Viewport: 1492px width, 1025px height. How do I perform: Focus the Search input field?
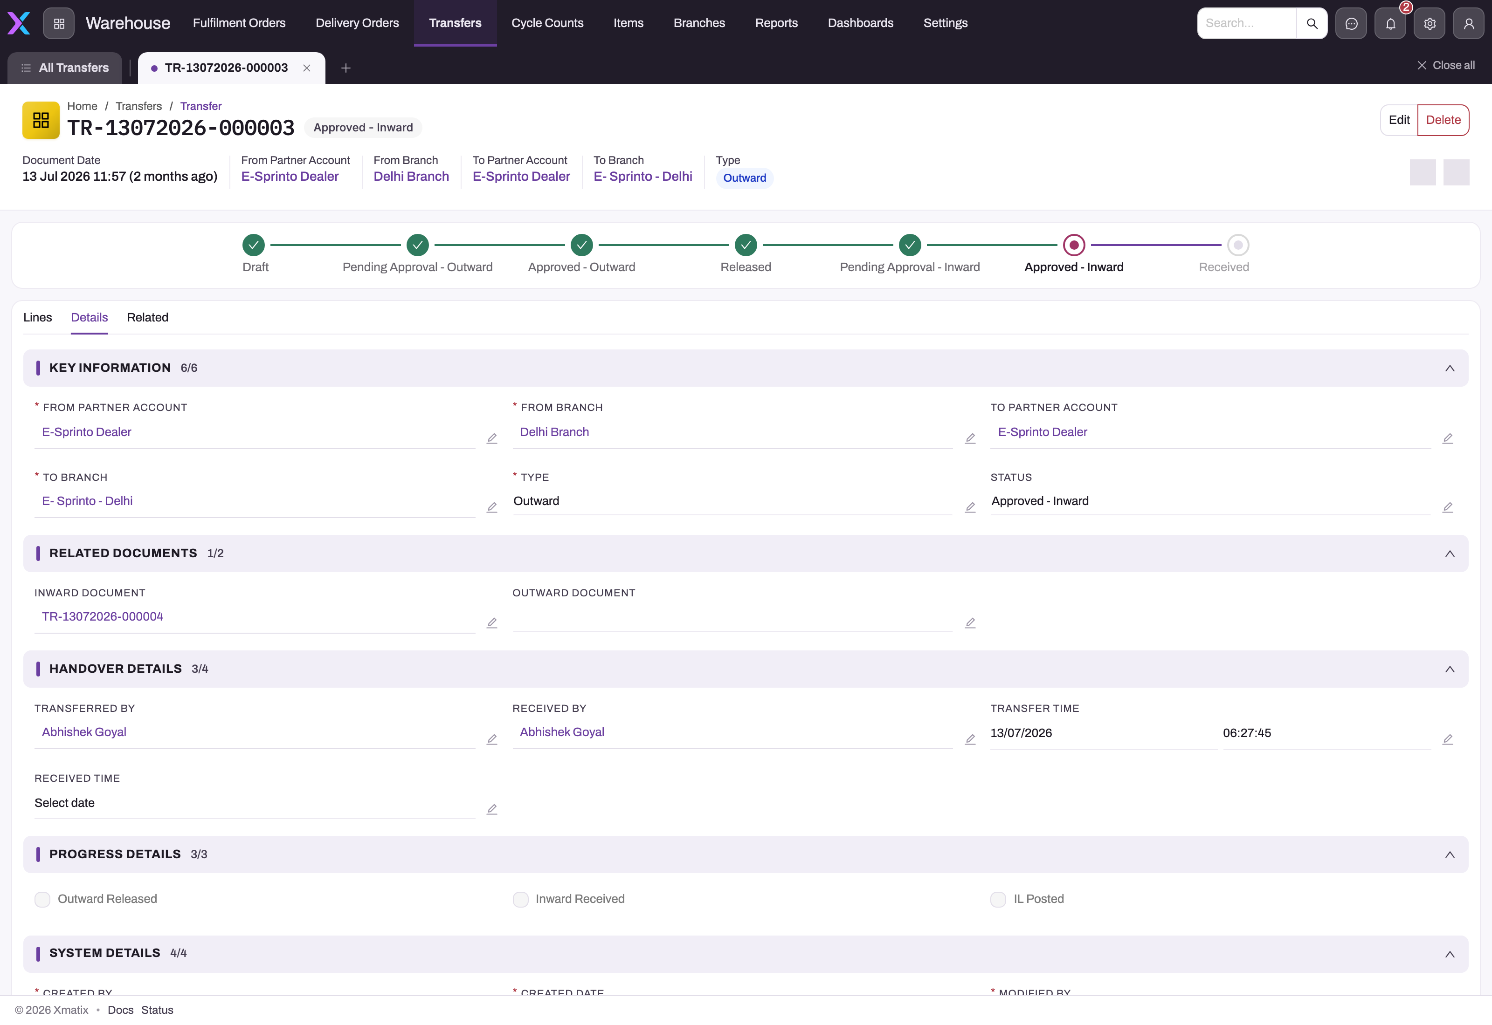tap(1247, 23)
